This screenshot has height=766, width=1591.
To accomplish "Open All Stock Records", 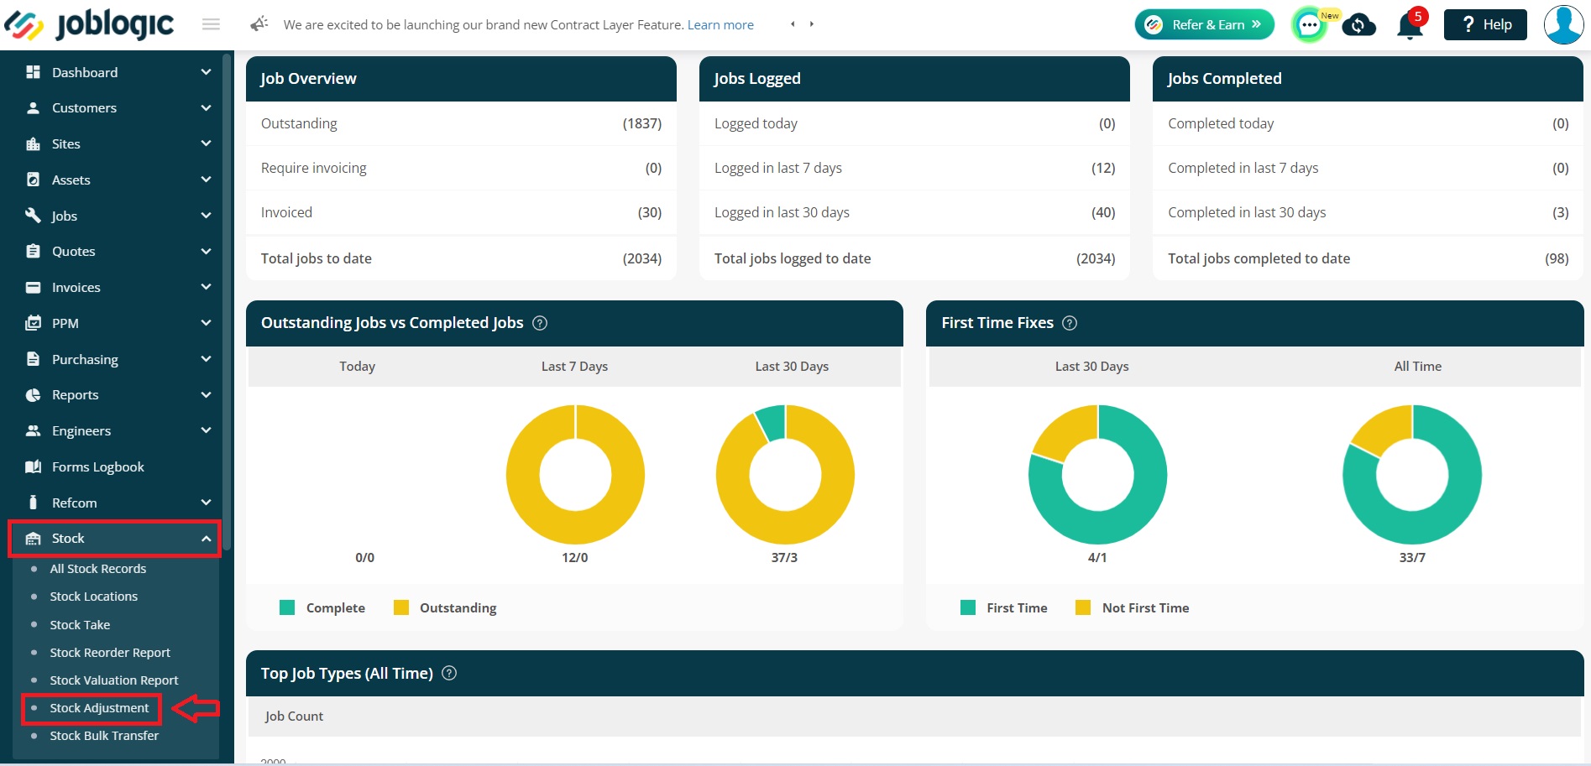I will coord(98,569).
